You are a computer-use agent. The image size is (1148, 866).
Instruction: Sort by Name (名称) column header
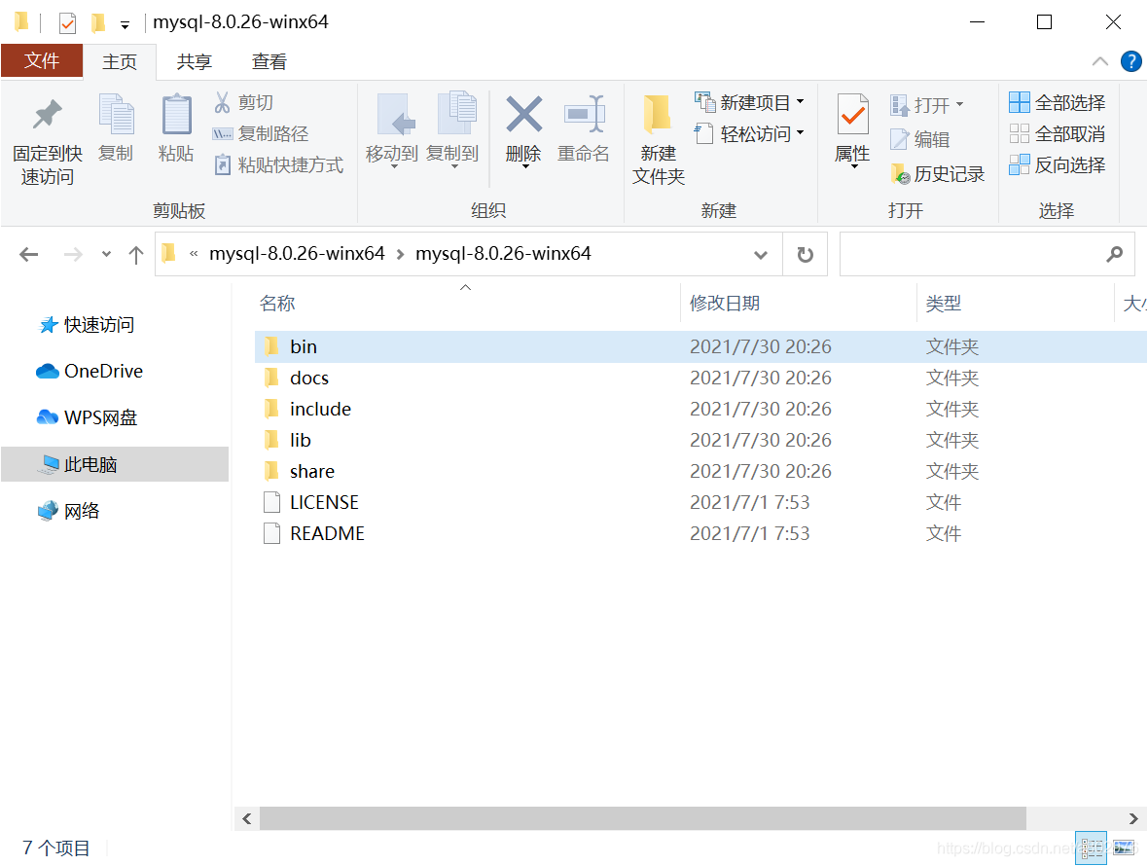coord(276,303)
